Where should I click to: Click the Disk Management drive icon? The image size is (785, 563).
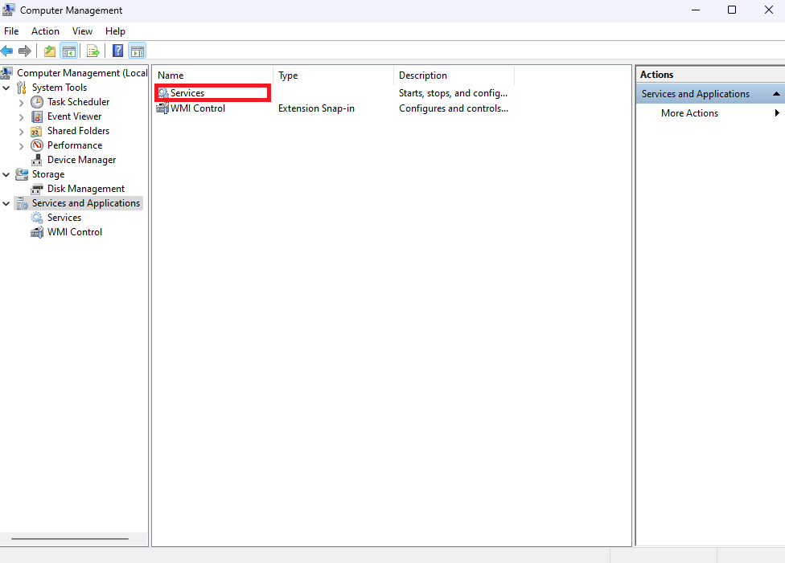tap(36, 189)
